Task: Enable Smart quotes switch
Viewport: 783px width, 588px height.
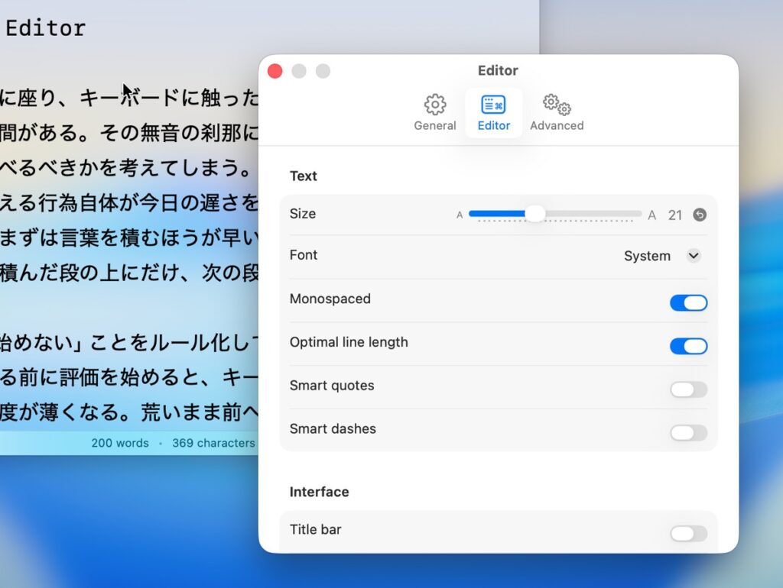Action: pyautogui.click(x=688, y=390)
